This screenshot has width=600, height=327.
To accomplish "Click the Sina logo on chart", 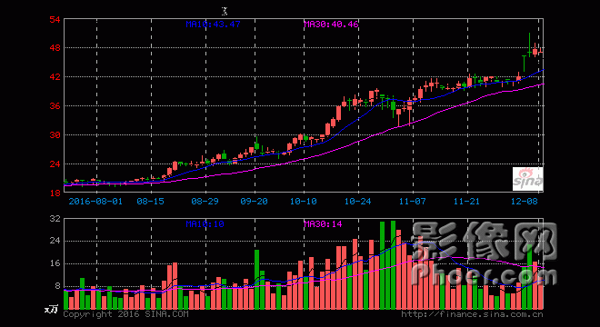I will point(527,179).
